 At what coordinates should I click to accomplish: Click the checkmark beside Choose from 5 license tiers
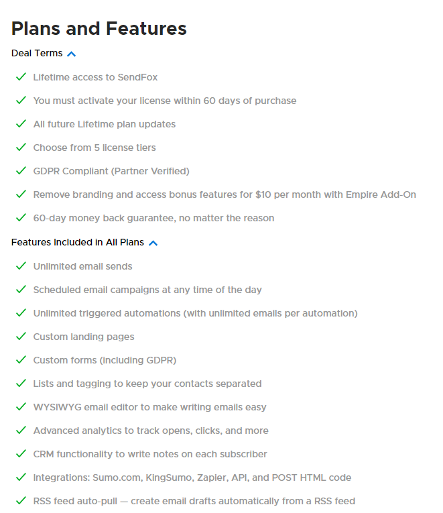pos(21,148)
